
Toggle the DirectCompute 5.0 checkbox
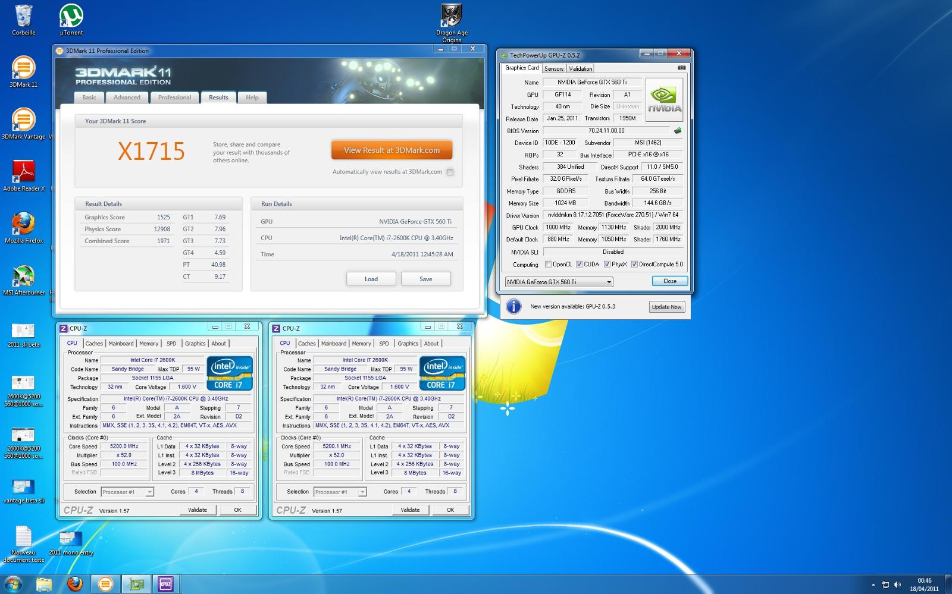click(634, 265)
